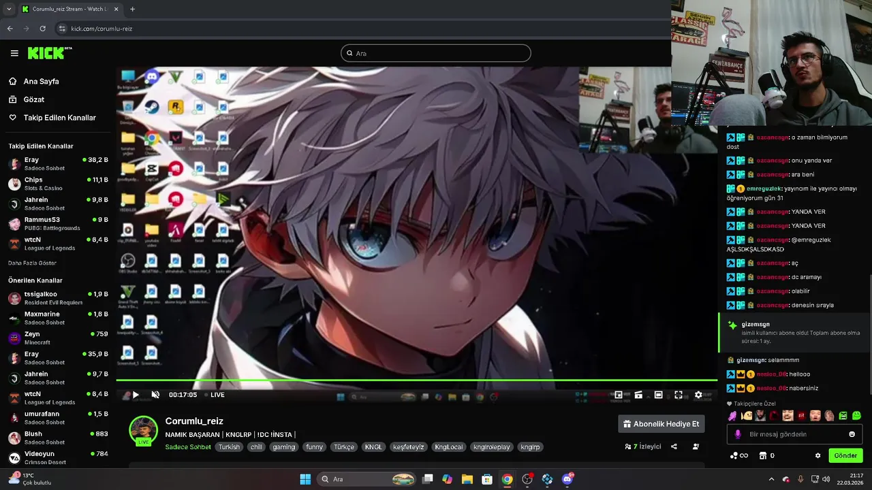Play the stream video
Viewport: 872px width, 490px height.
[136, 395]
